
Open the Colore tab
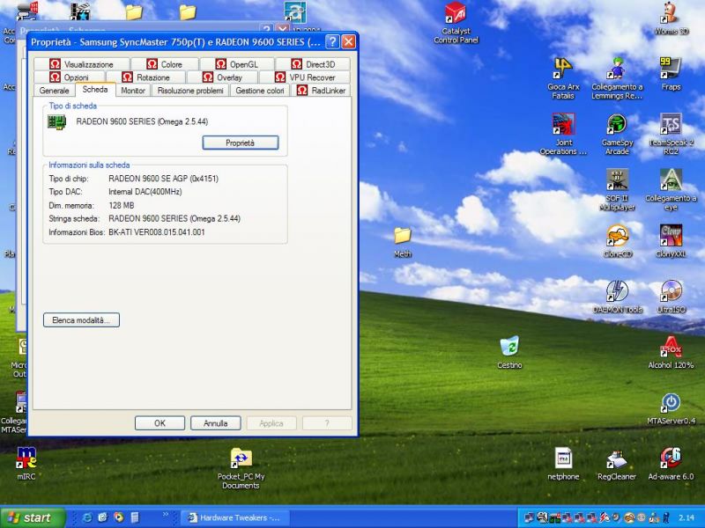pyautogui.click(x=165, y=64)
